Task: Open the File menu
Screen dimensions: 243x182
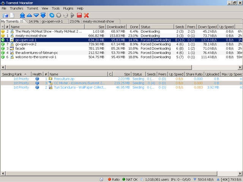Action: point(4,8)
